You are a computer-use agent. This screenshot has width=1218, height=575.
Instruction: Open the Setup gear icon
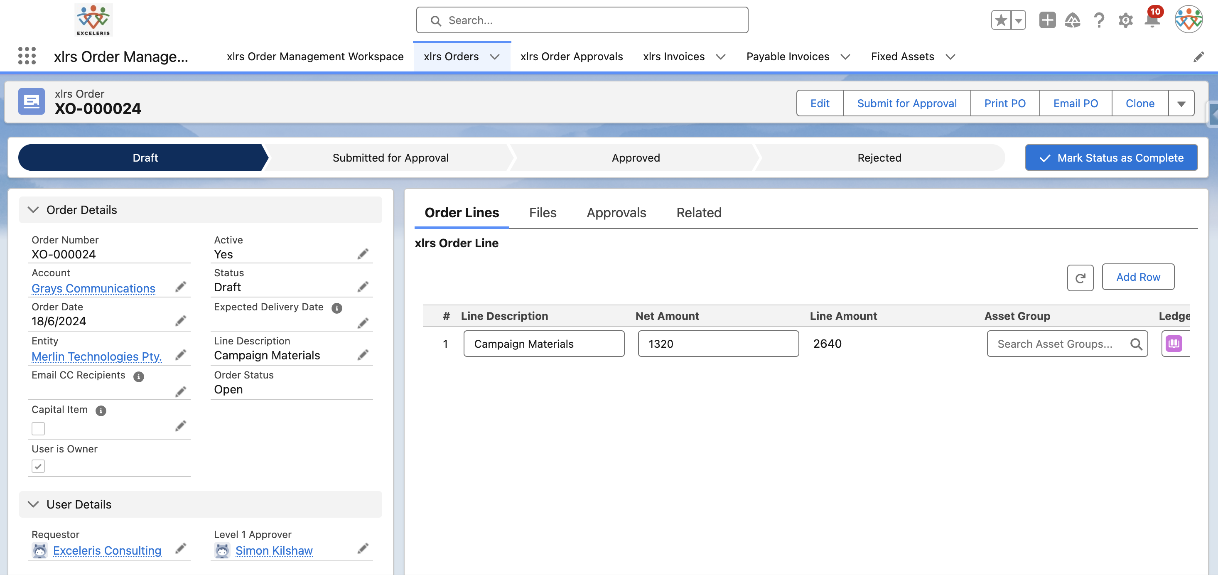coord(1125,20)
